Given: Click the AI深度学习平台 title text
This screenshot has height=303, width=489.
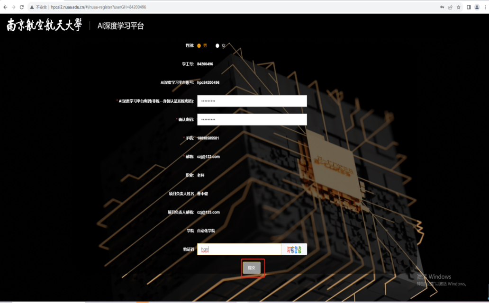Looking at the screenshot, I should coord(120,26).
